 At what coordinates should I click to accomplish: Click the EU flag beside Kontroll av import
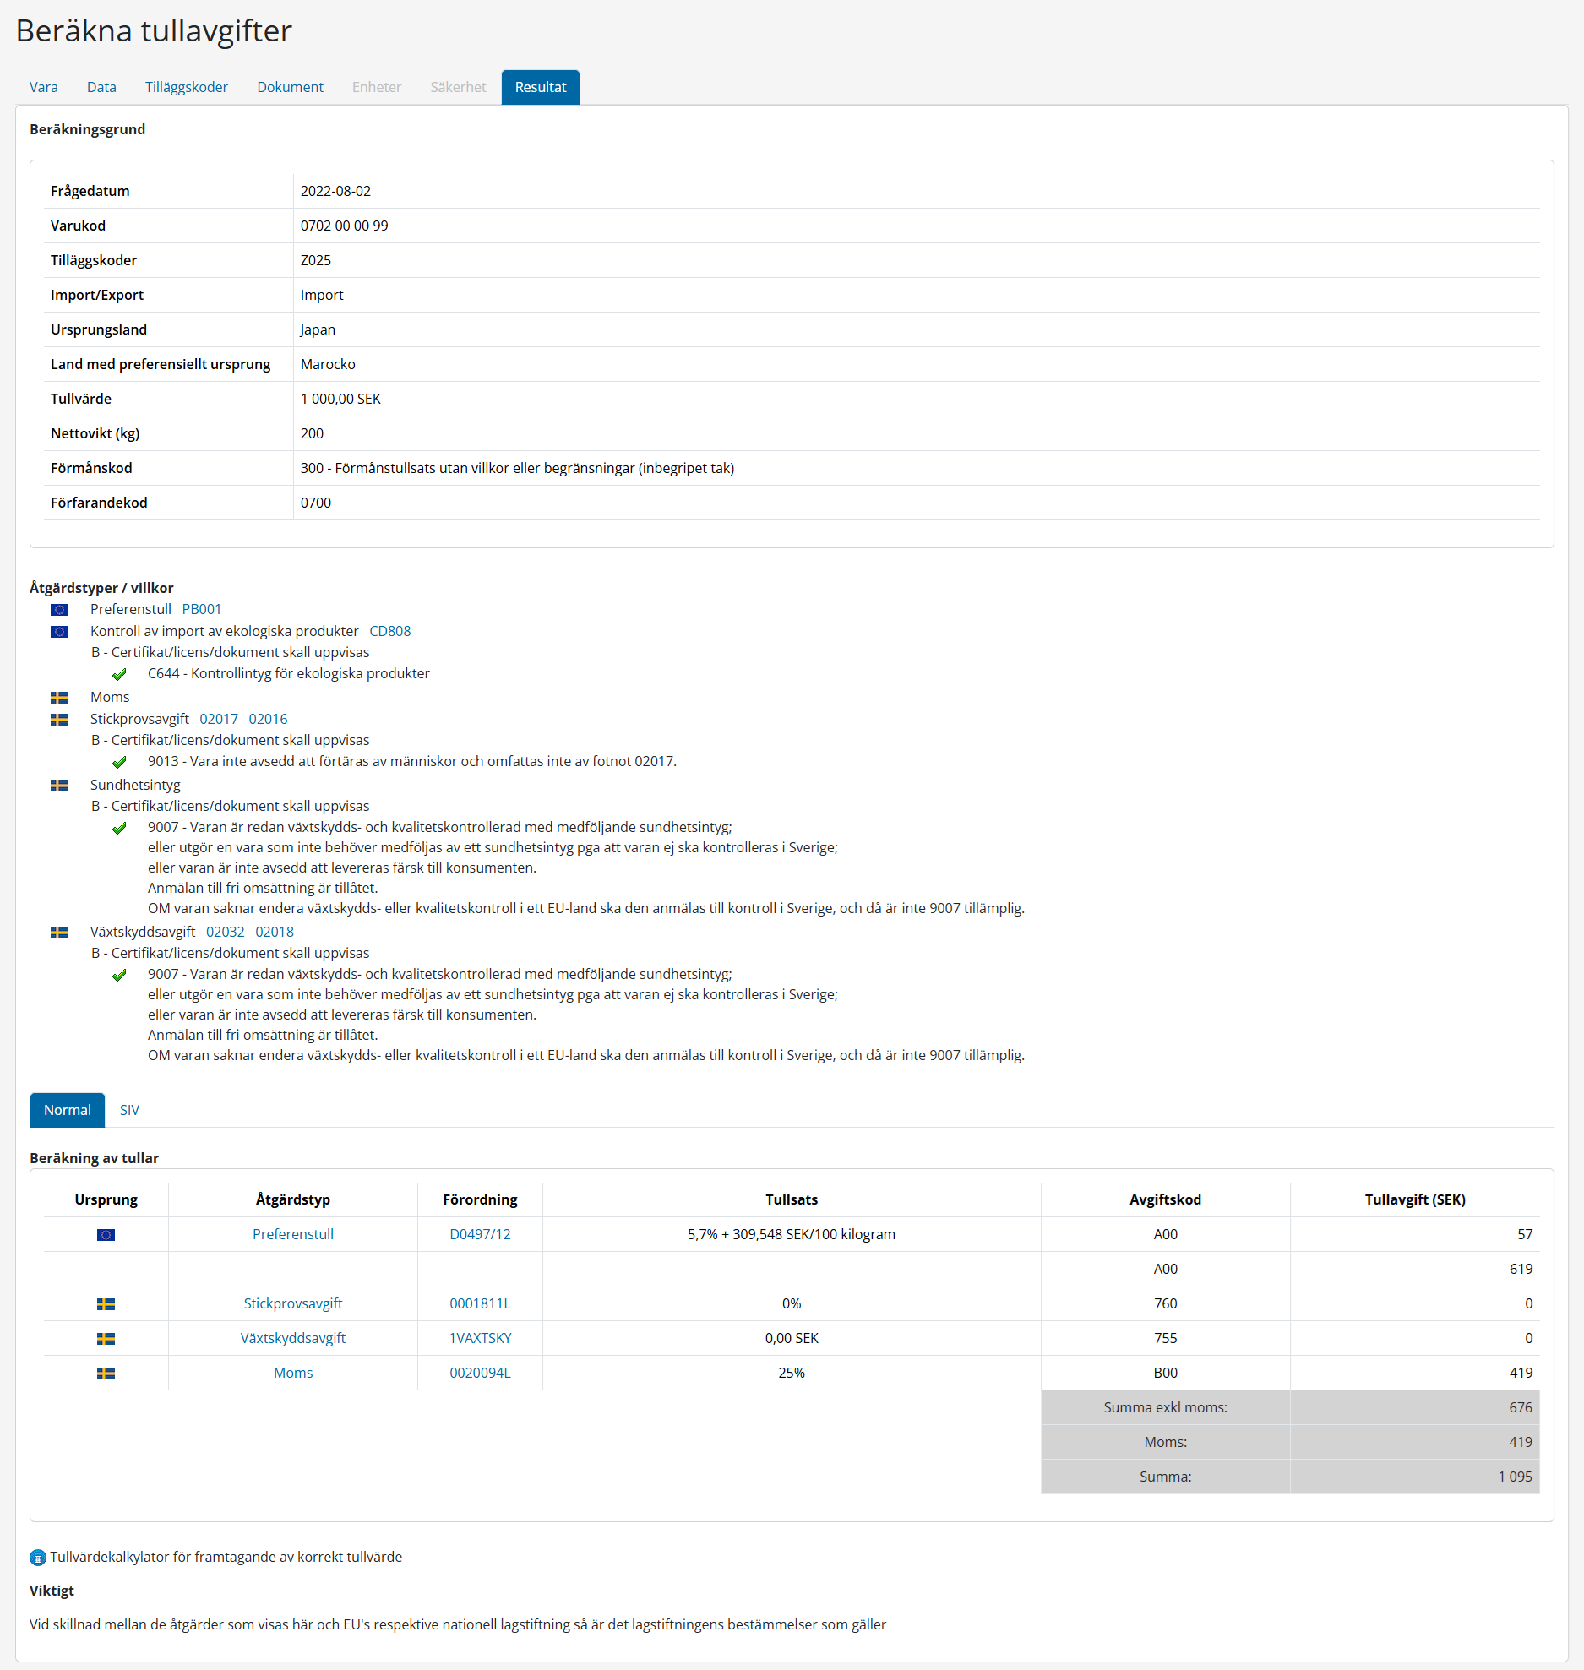tap(59, 632)
